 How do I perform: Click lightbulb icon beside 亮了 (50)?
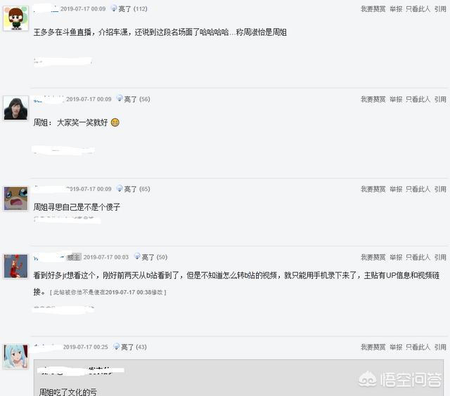137,256
